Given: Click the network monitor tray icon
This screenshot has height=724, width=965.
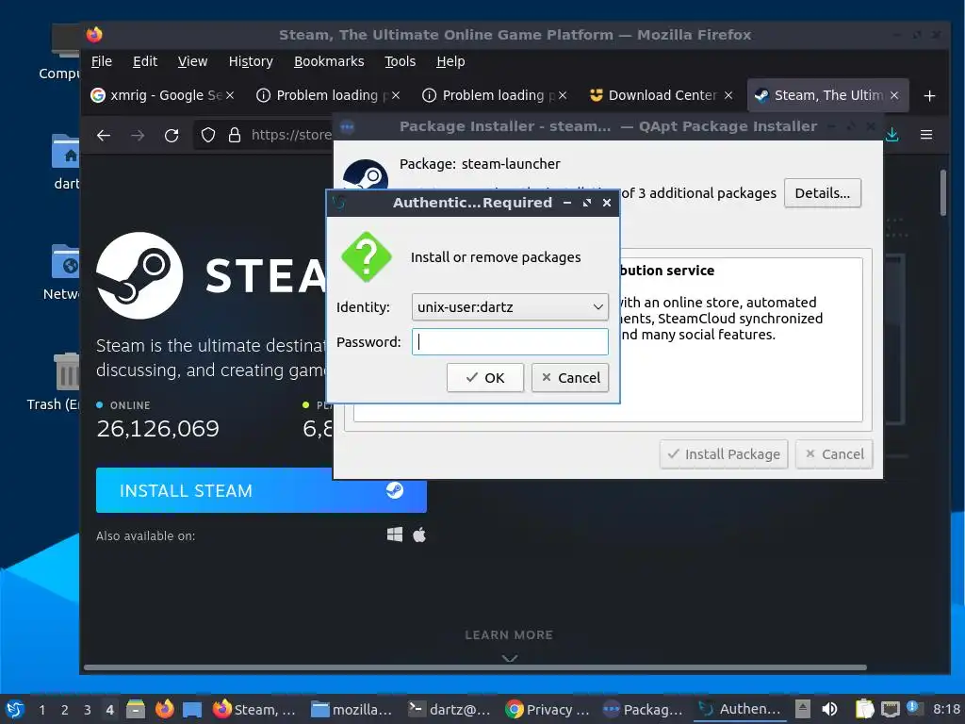Looking at the screenshot, I should [x=890, y=709].
